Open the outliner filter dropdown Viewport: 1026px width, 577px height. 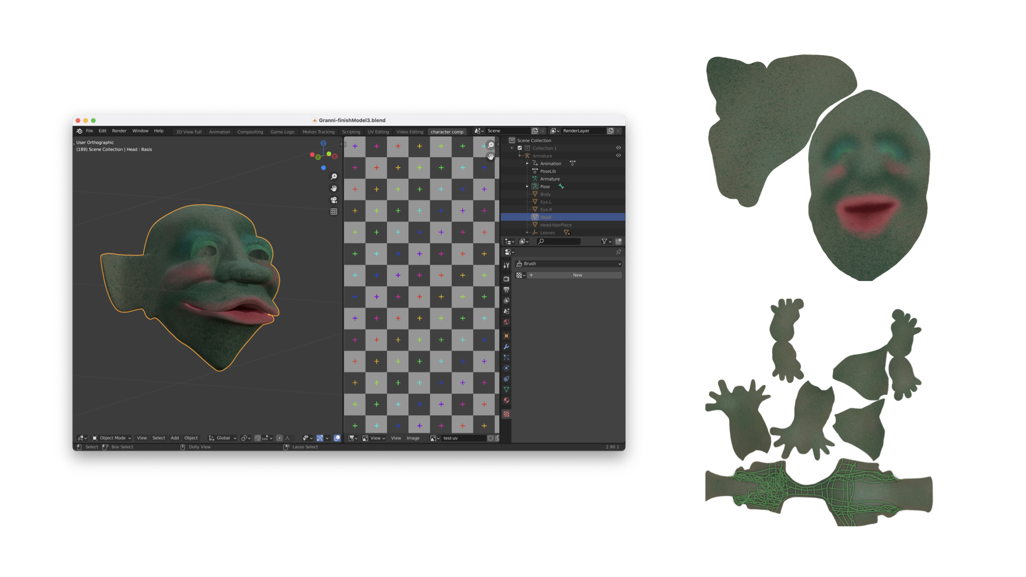point(606,241)
